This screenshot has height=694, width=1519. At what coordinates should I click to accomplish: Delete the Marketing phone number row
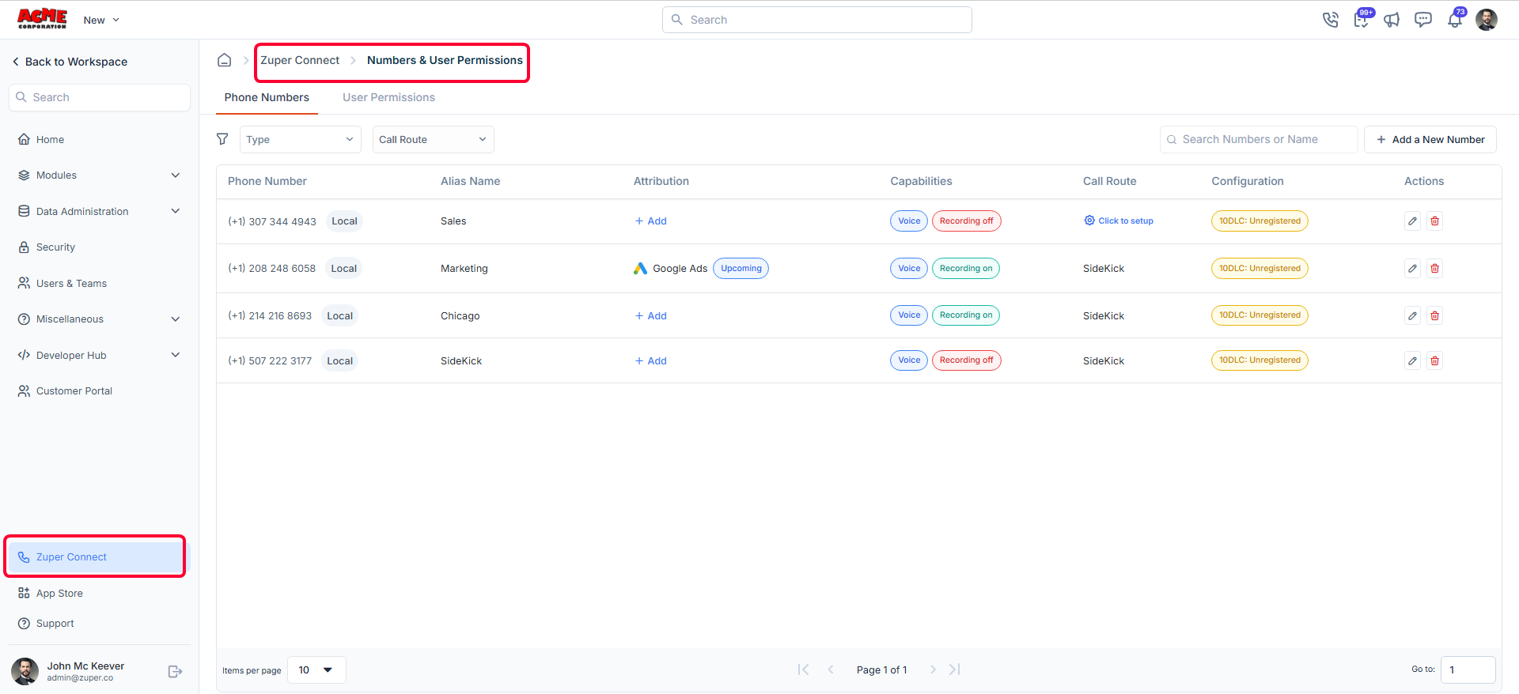coord(1434,269)
